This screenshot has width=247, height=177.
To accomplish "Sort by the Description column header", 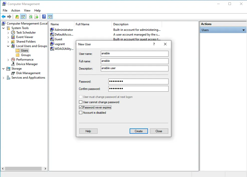I will click(137, 24).
